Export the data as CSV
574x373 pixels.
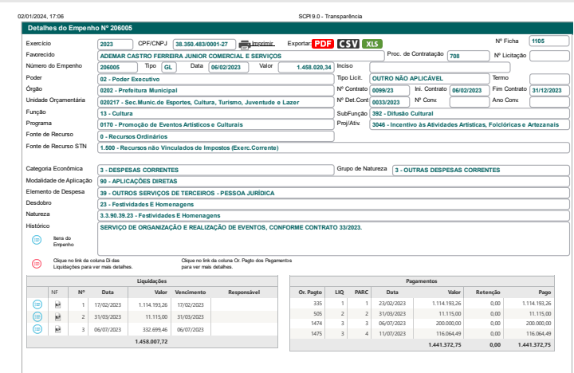(x=348, y=44)
